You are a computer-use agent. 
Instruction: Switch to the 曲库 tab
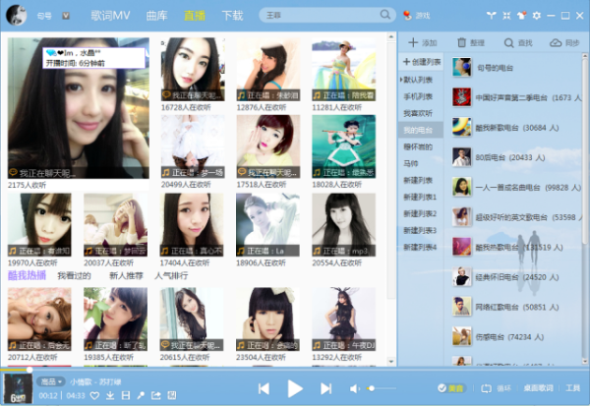tap(156, 16)
